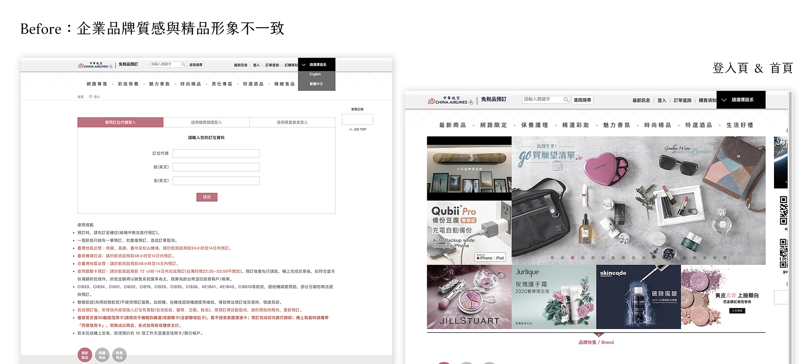The height and width of the screenshot is (364, 810).
Task: Select the last carousel dot on the homepage banner
Action: pyautogui.click(x=725, y=258)
